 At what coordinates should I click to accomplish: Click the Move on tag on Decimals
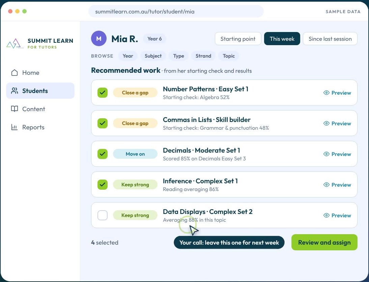point(135,154)
